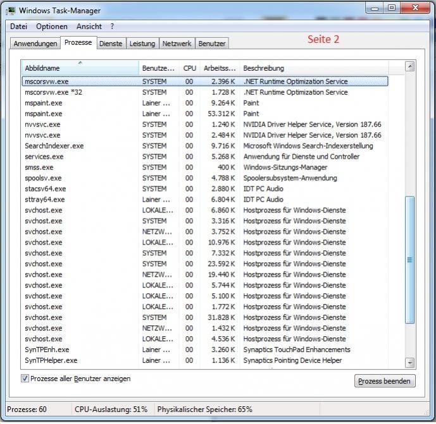Select the SearchIndexer.exe process
This screenshot has width=436, height=424.
click(205, 146)
